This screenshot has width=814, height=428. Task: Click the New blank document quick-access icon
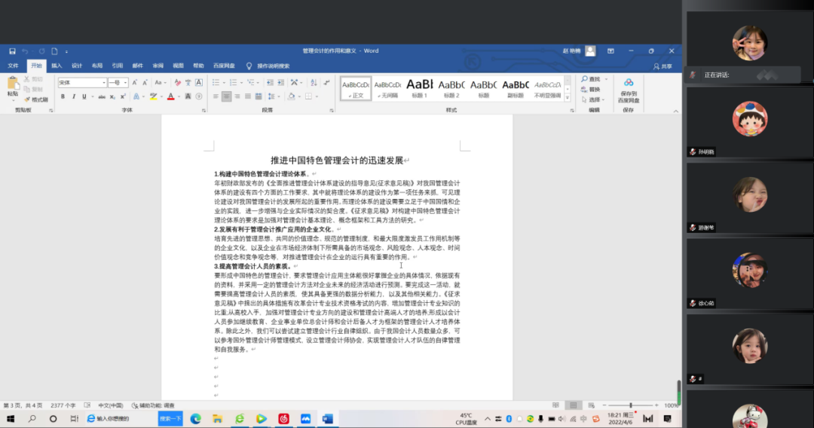point(54,51)
